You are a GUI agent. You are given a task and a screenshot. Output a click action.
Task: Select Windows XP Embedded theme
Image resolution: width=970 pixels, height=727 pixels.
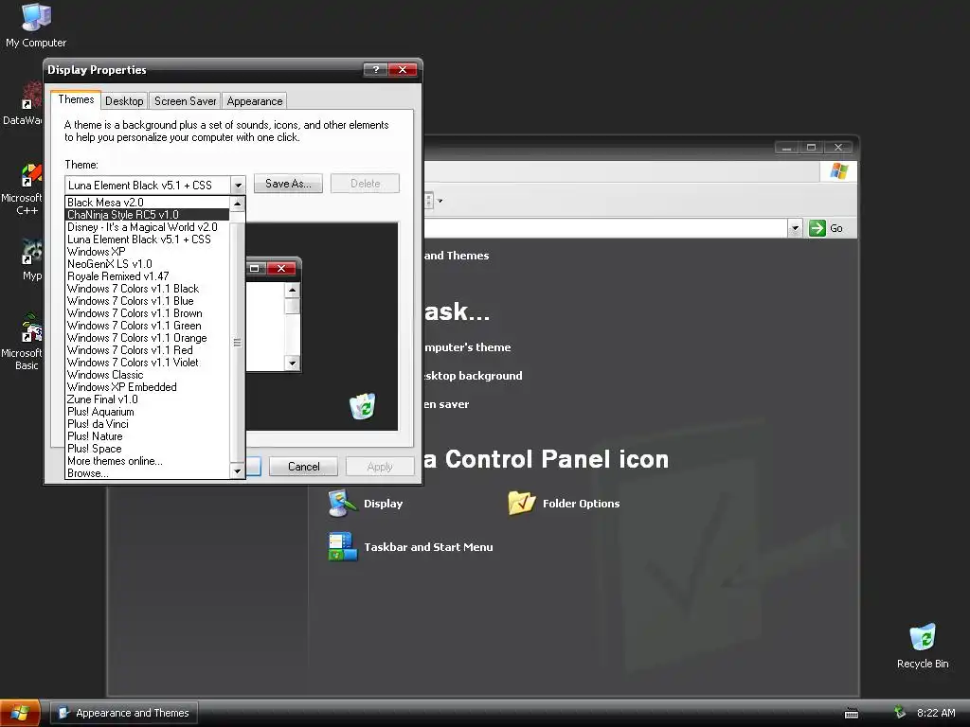[147, 387]
